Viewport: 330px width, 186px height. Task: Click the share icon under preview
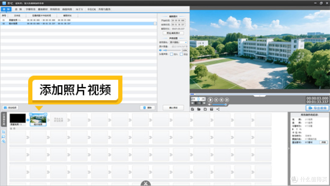[x=218, y=109]
